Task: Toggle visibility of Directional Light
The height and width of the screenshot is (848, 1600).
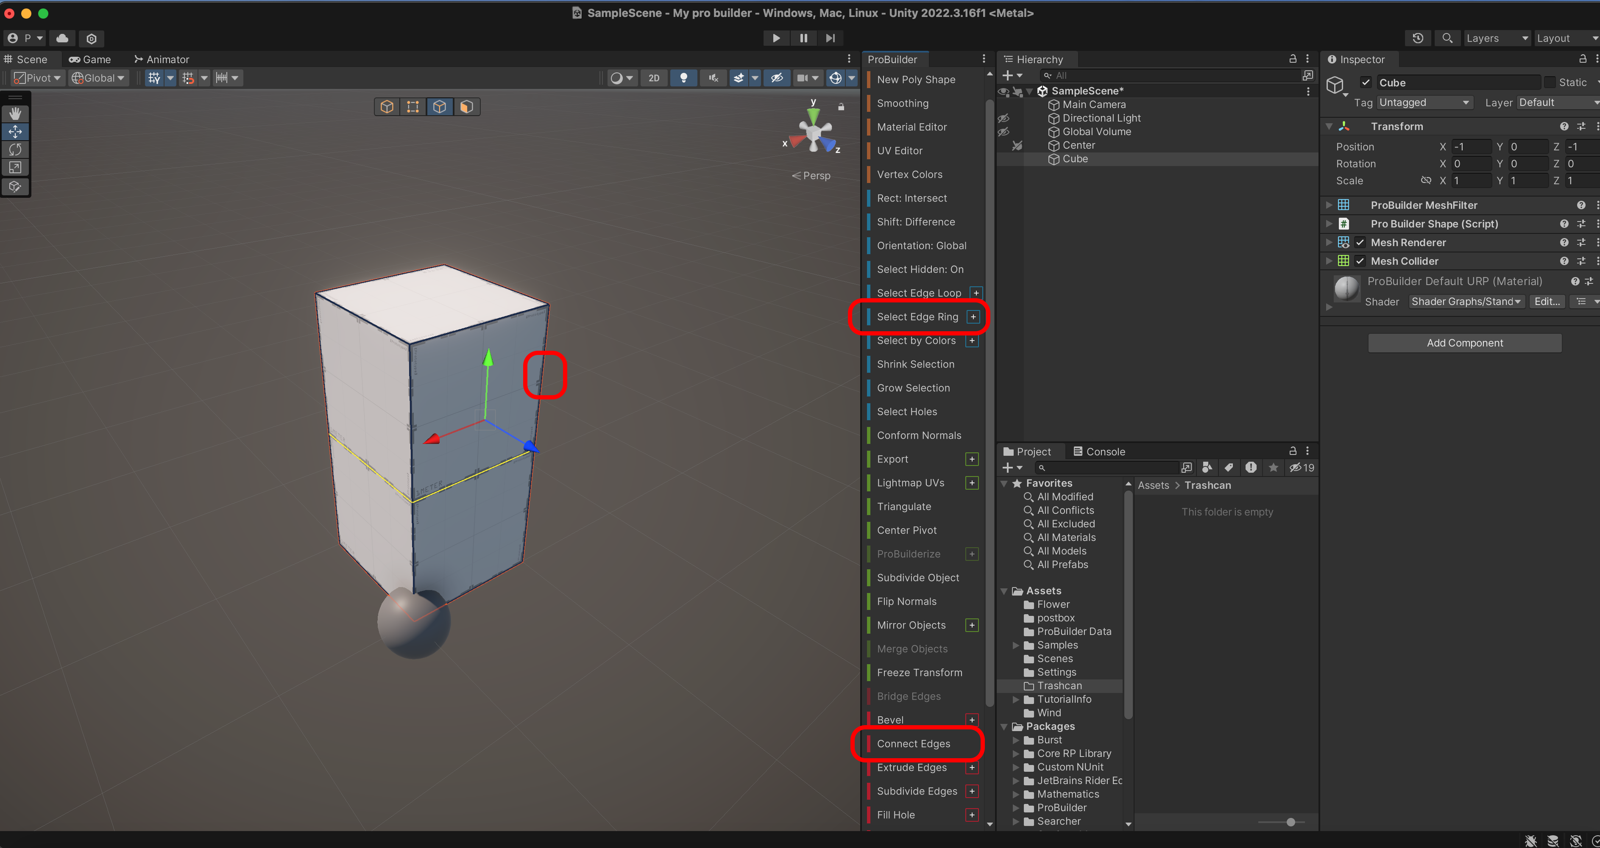Action: [1003, 118]
